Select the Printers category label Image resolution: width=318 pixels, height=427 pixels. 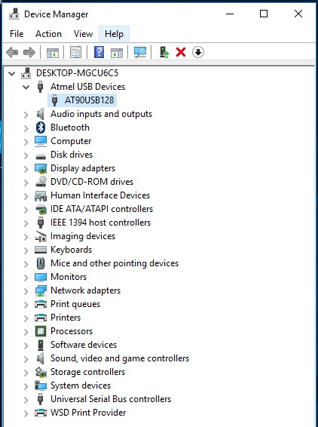pyautogui.click(x=66, y=318)
